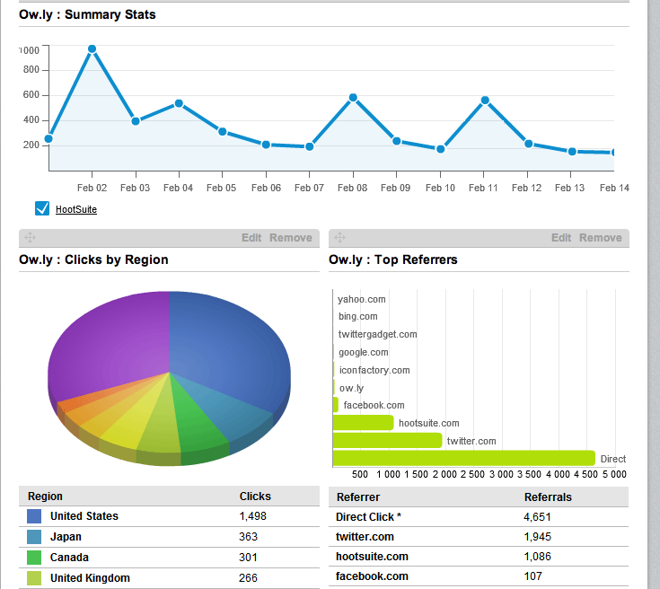
Task: Click the twitter.com referrer bar
Action: coord(387,440)
